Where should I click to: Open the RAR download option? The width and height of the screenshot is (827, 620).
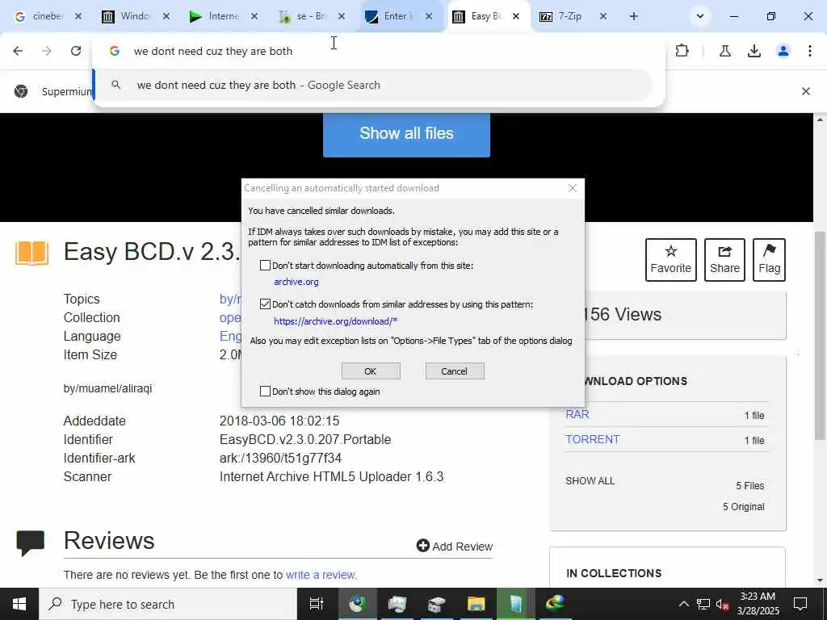[x=577, y=414]
